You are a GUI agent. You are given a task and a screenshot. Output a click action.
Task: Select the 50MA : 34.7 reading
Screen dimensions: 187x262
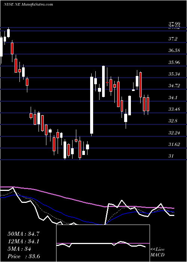point(24,234)
